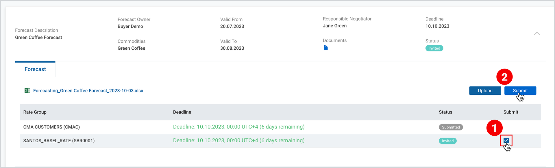Click the Invited status badge in header
Image resolution: width=555 pixels, height=168 pixels.
point(434,48)
